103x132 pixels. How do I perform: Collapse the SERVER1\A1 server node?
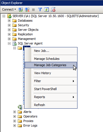(4, 16)
